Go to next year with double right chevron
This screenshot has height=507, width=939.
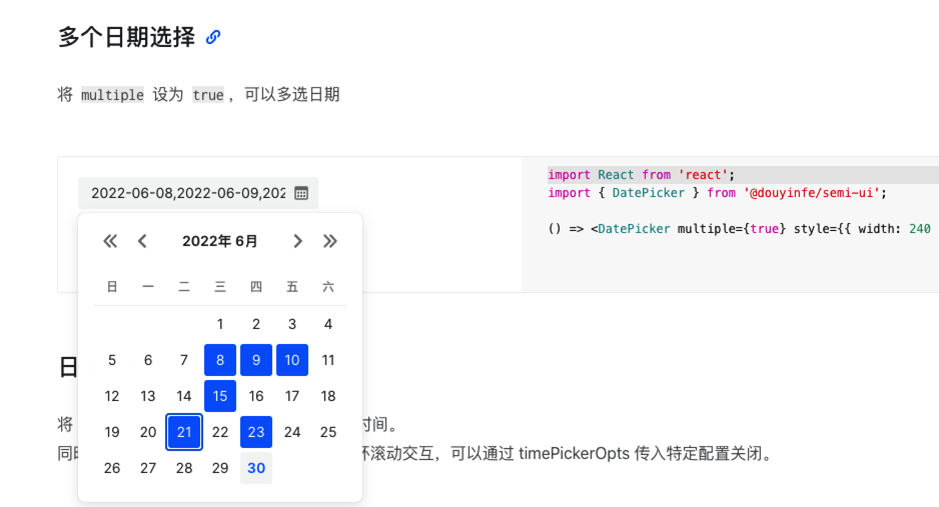[x=330, y=241]
